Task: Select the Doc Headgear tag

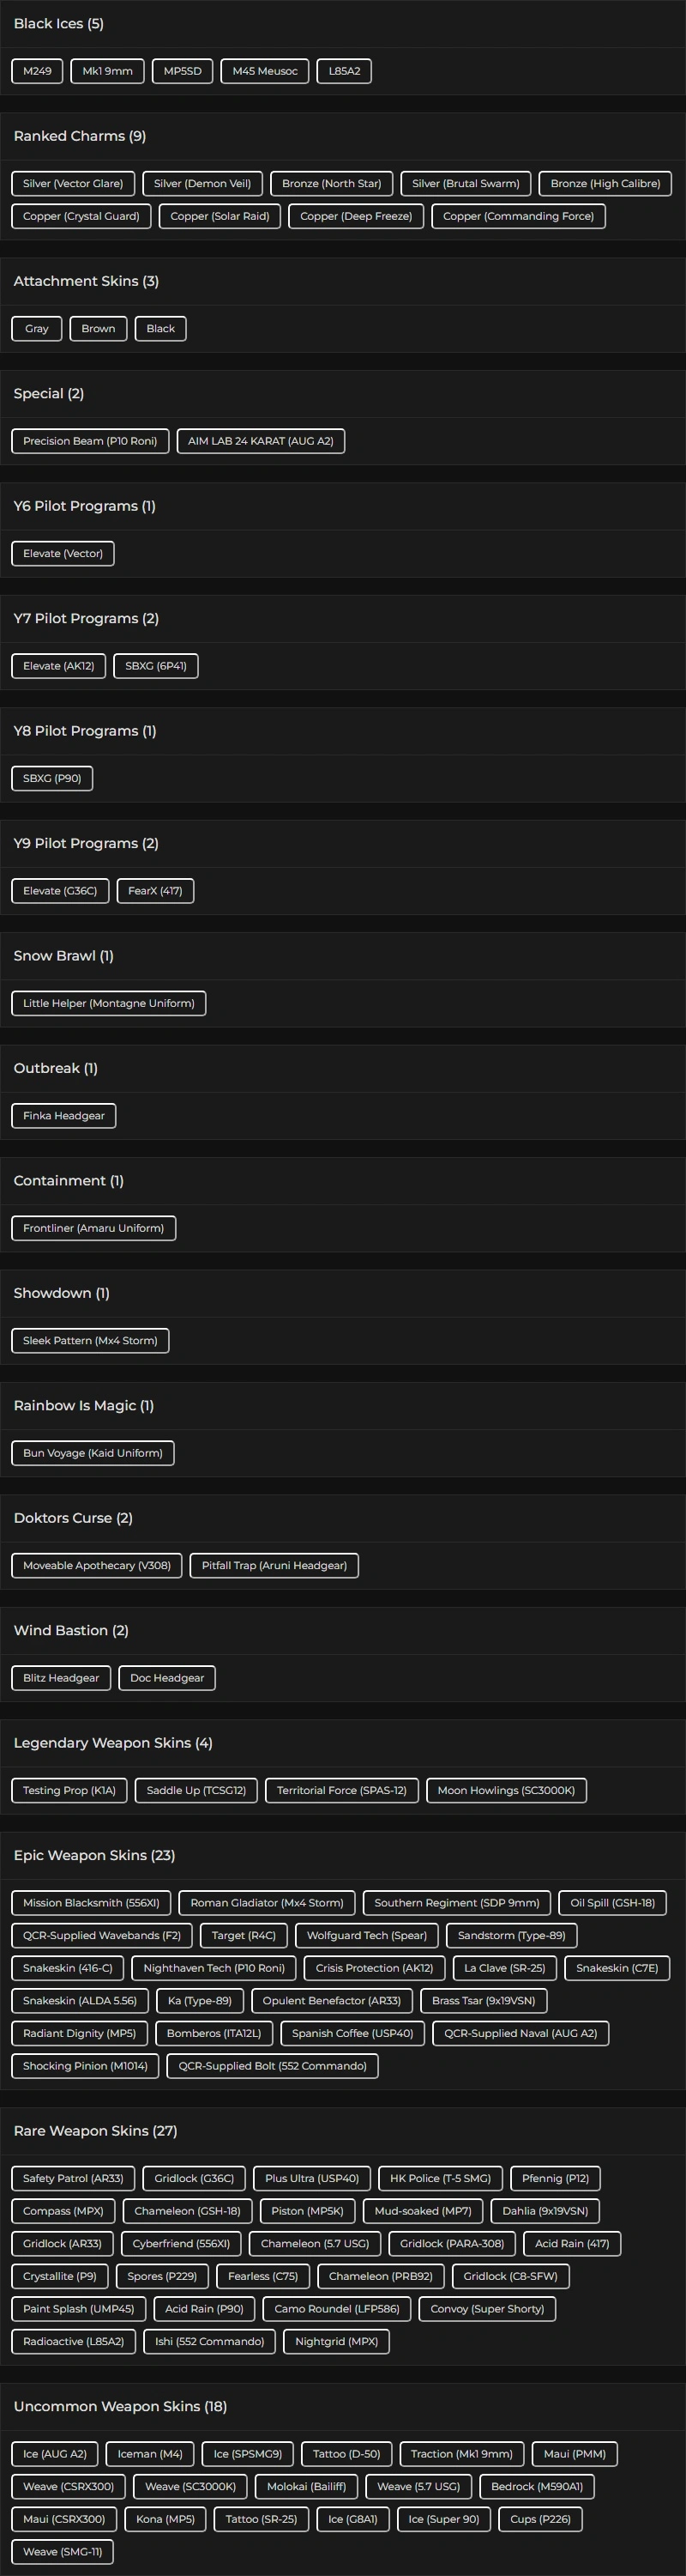Action: pos(166,1678)
